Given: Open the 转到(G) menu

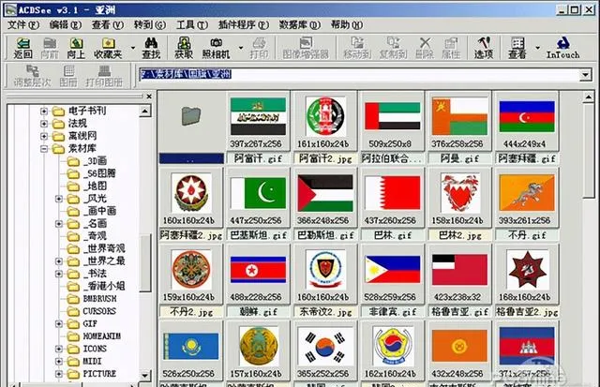Looking at the screenshot, I should tap(150, 25).
